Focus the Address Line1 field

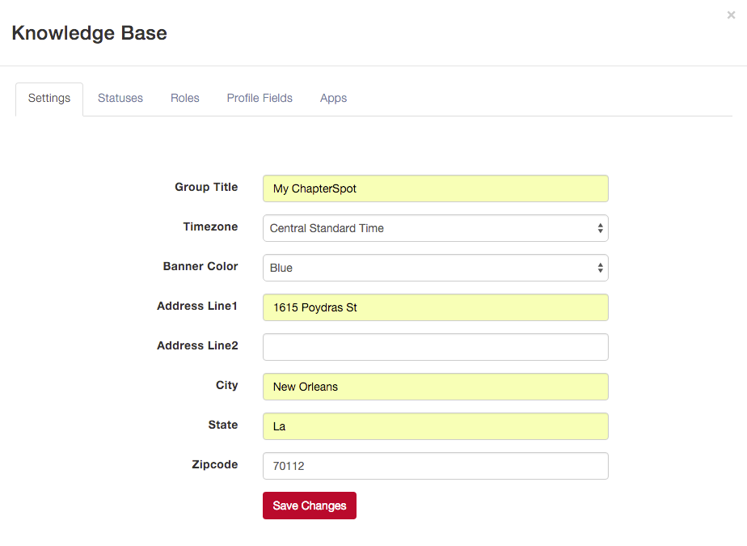click(x=436, y=307)
